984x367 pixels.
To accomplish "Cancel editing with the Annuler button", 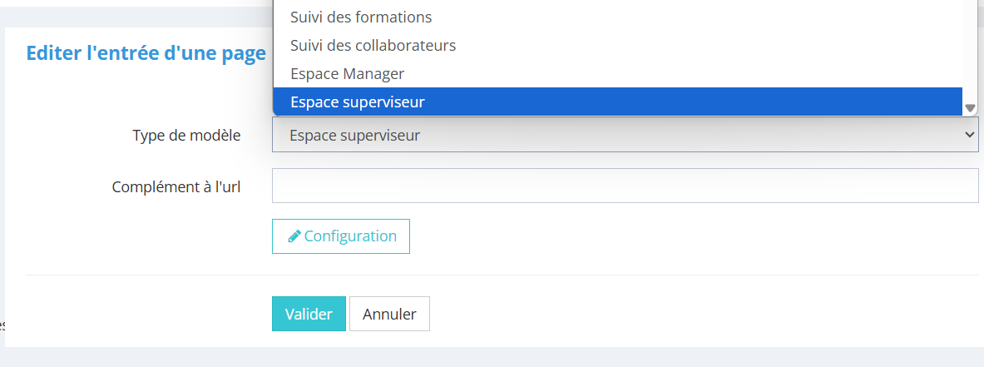I will click(x=389, y=315).
